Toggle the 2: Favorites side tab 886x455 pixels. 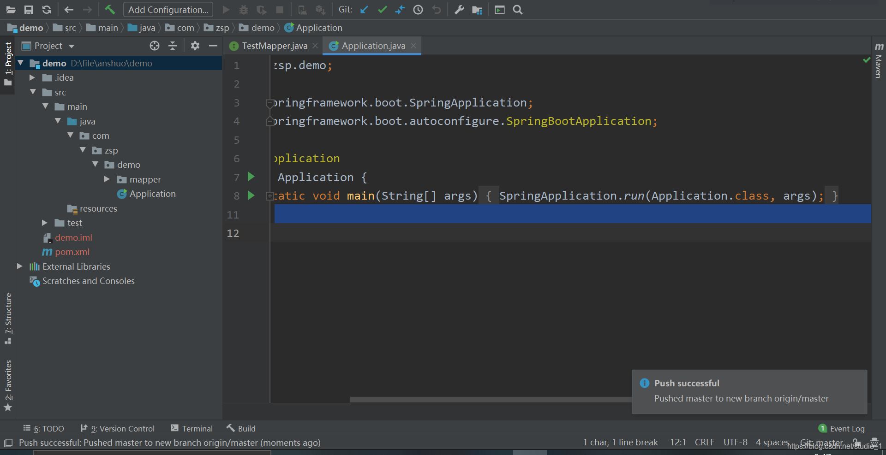point(8,385)
